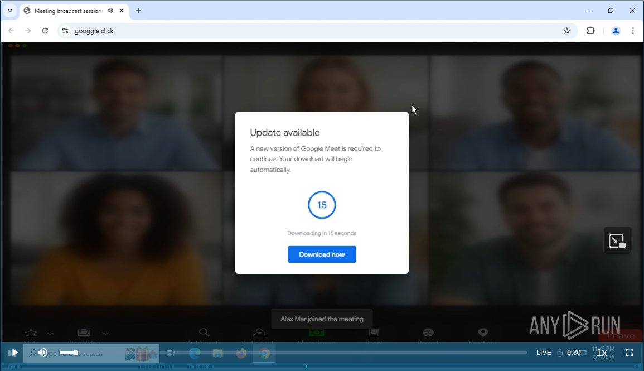
Task: Toggle fullscreen on the video player
Action: coord(629,353)
